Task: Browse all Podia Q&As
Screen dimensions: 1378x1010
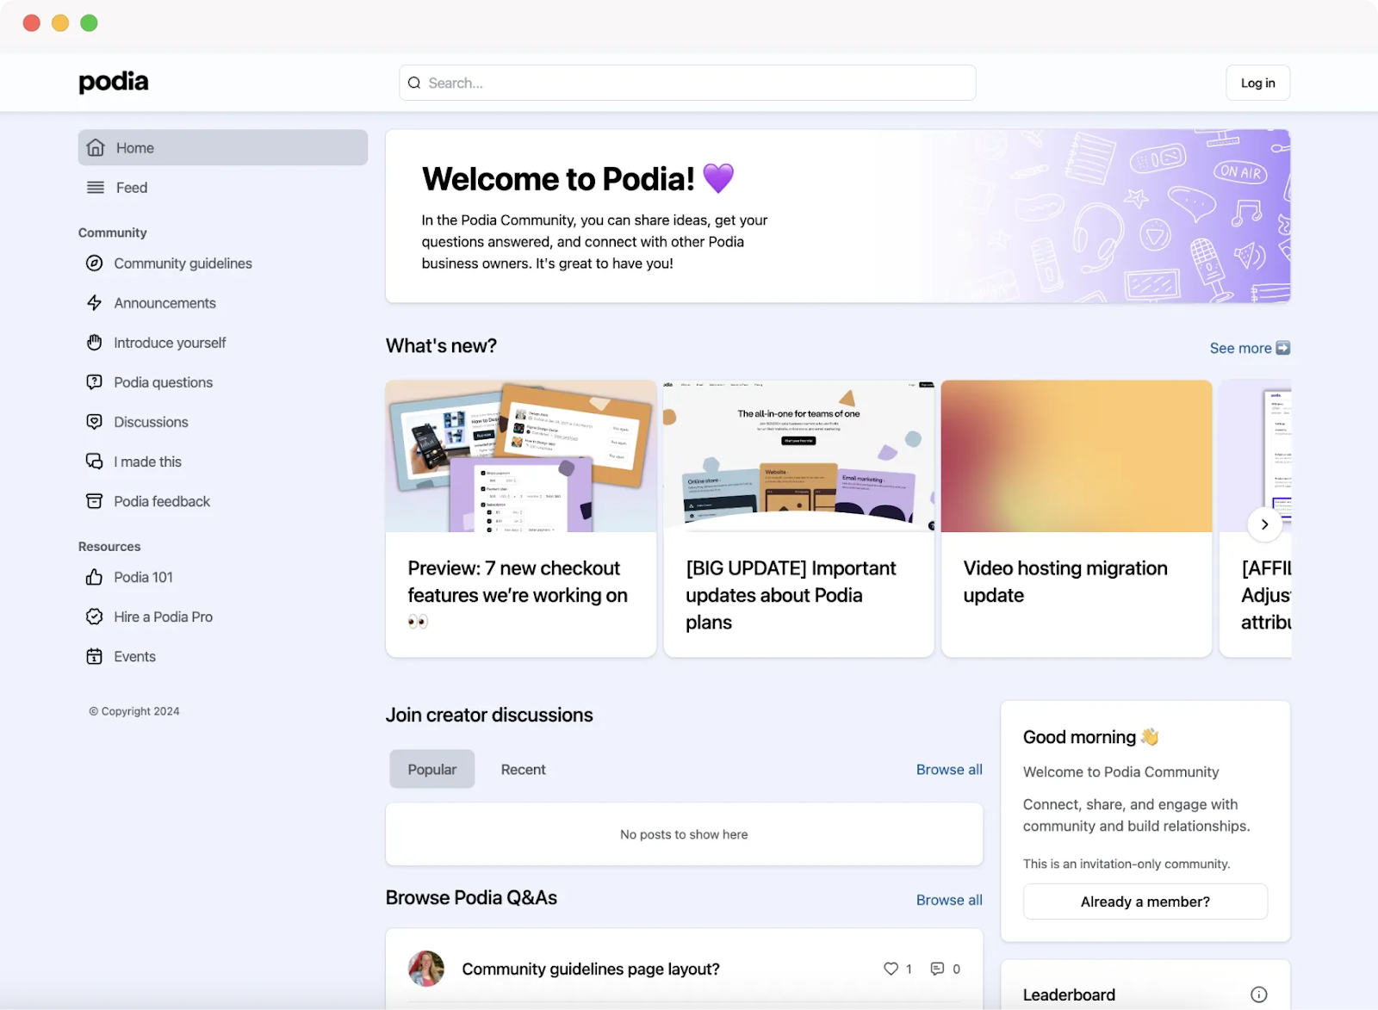Action: click(949, 900)
